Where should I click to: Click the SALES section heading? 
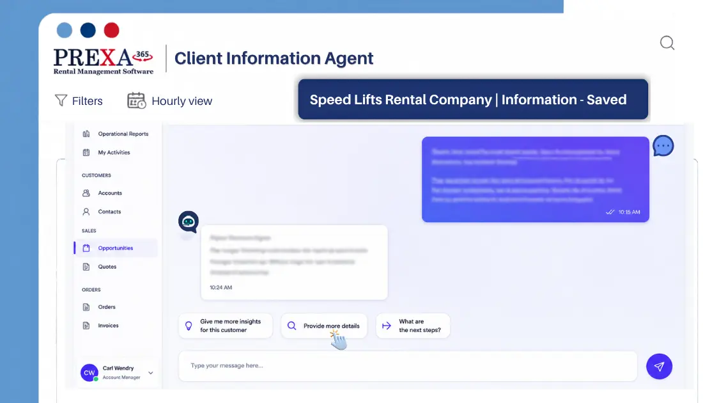click(89, 231)
